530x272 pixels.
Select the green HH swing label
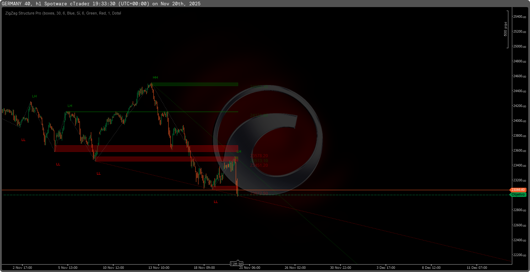tap(155, 77)
